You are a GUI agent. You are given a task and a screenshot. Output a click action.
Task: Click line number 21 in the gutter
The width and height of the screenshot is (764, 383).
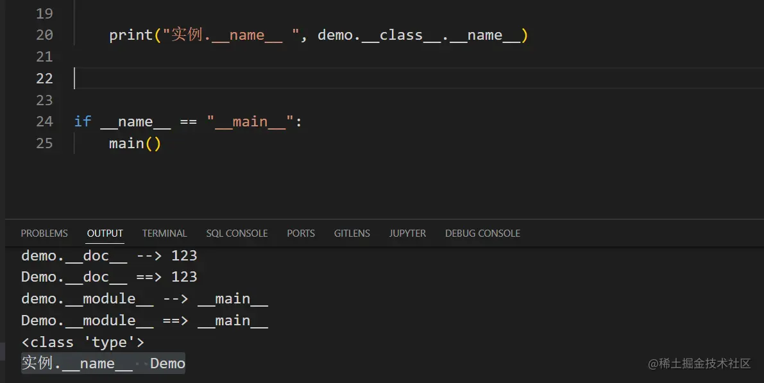click(x=44, y=56)
